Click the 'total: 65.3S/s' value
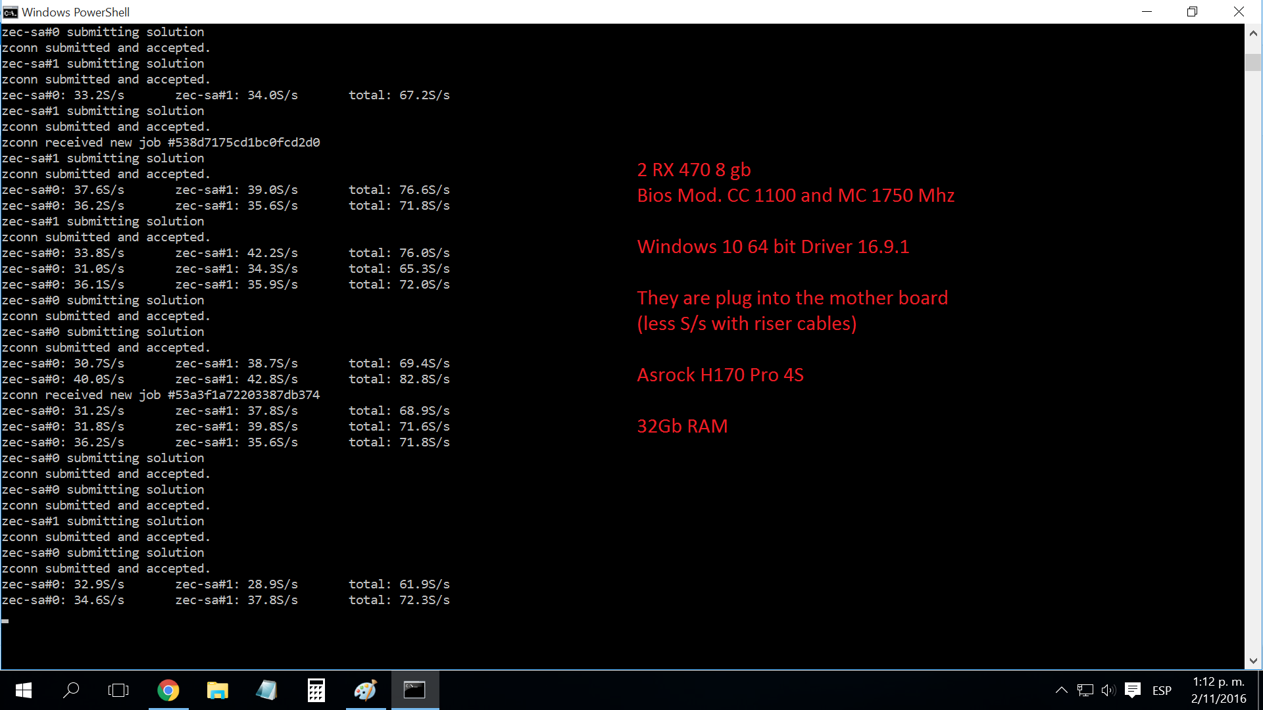Screen dimensions: 1263x710 click(399, 269)
